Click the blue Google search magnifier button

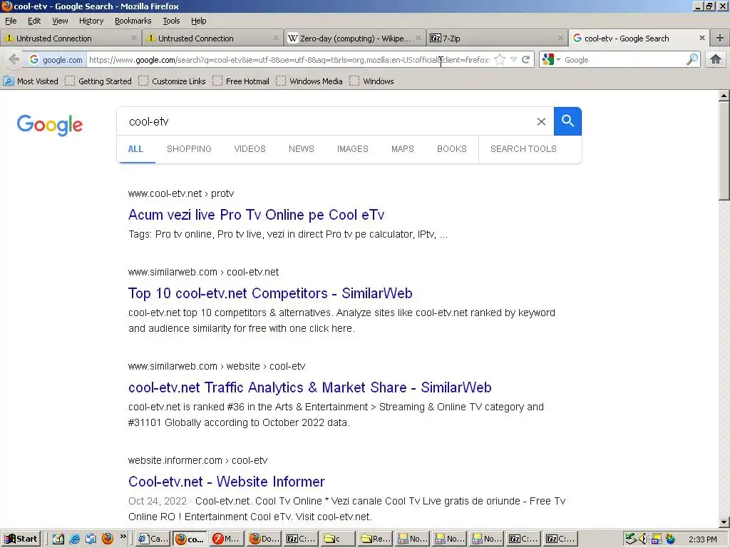click(567, 121)
